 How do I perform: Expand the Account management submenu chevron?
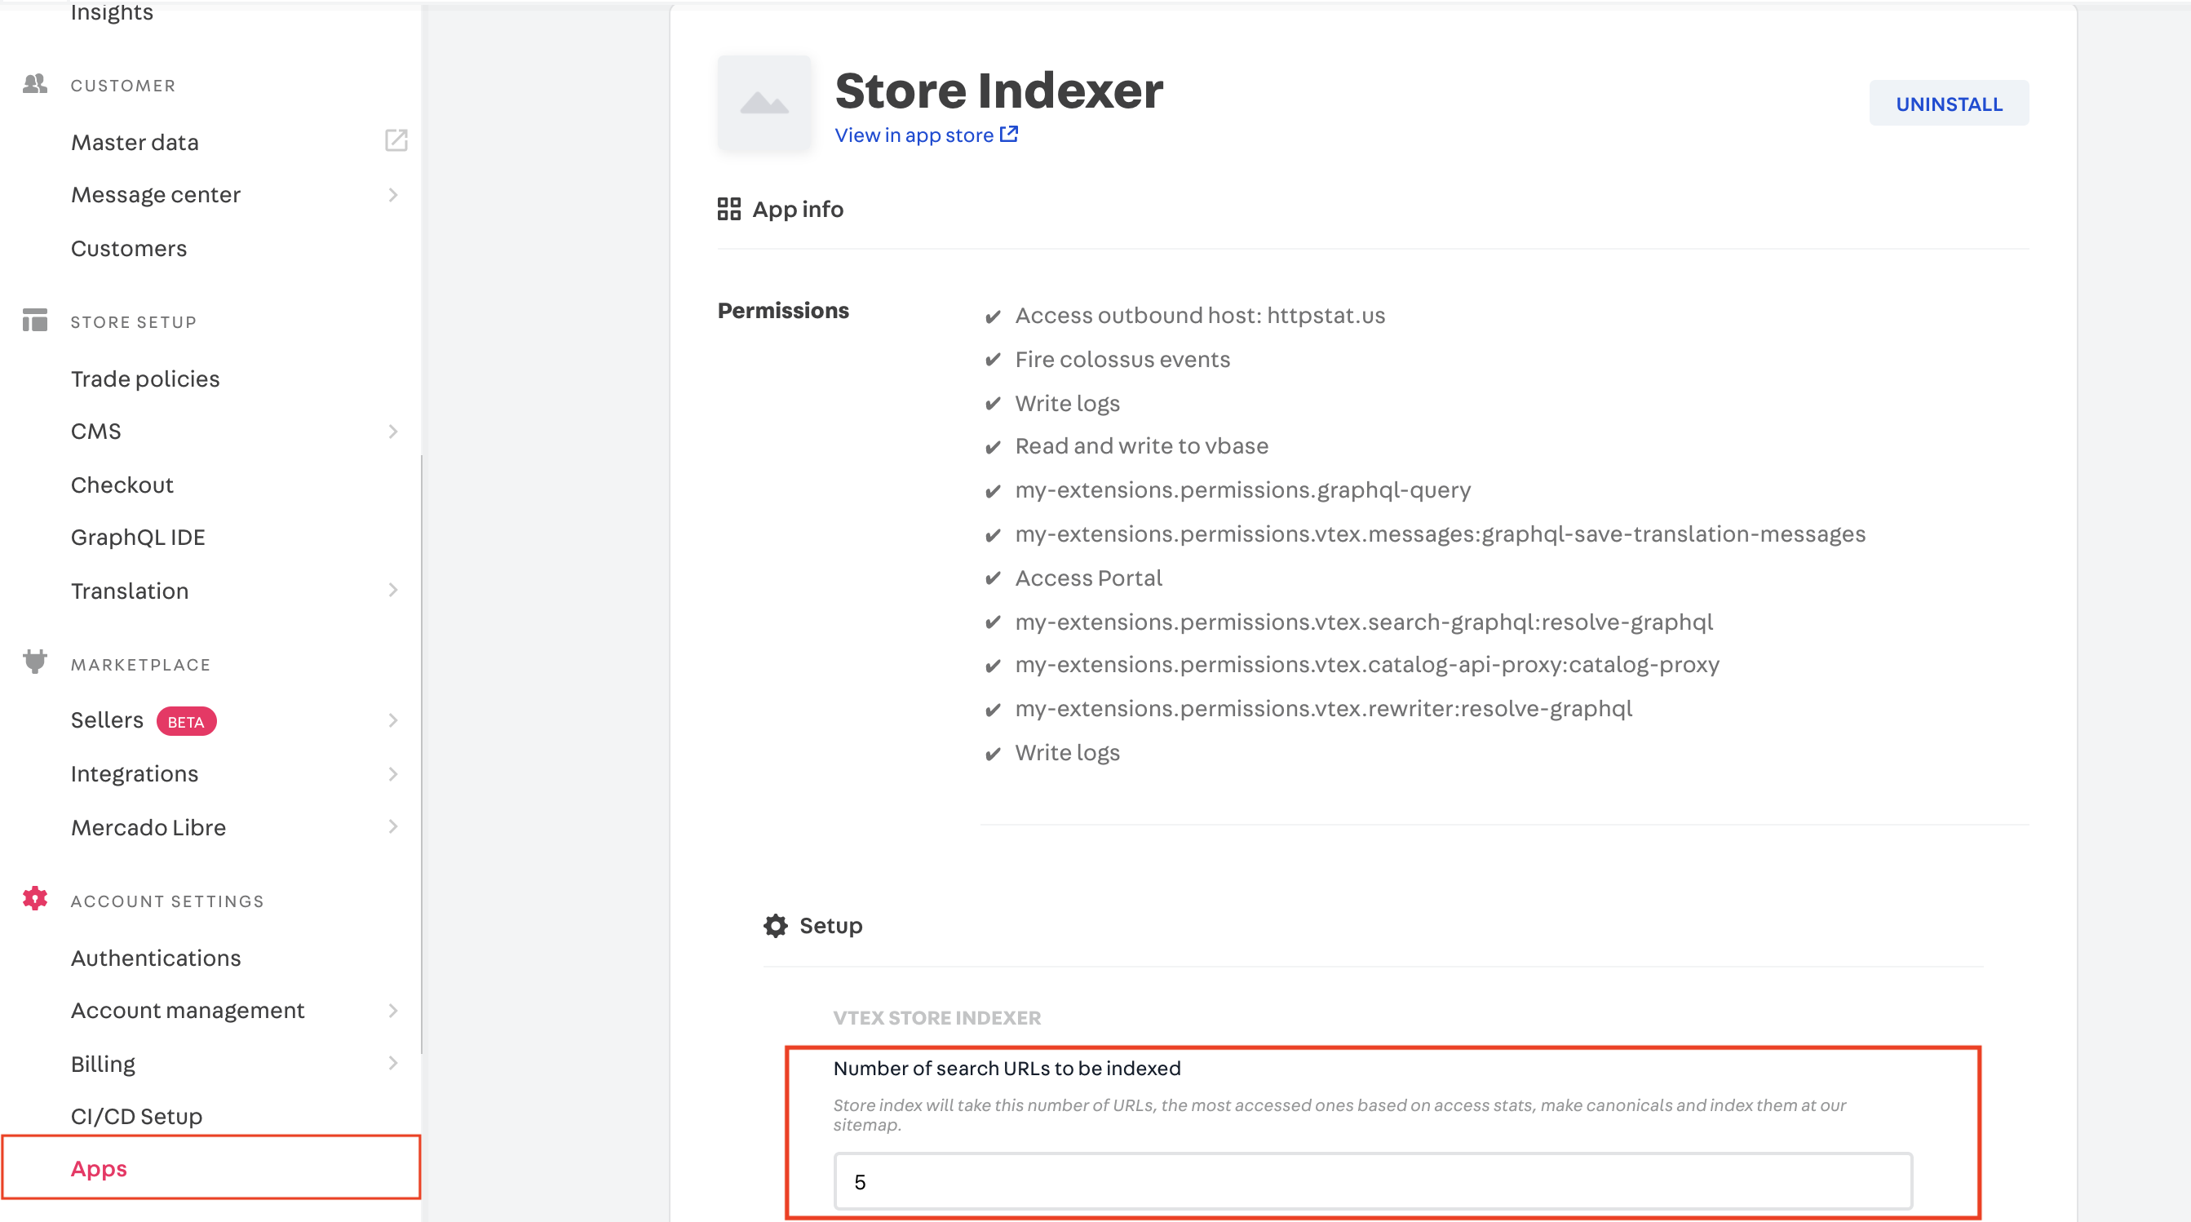[393, 1011]
